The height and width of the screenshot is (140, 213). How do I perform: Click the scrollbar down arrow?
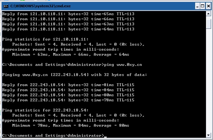208,135
